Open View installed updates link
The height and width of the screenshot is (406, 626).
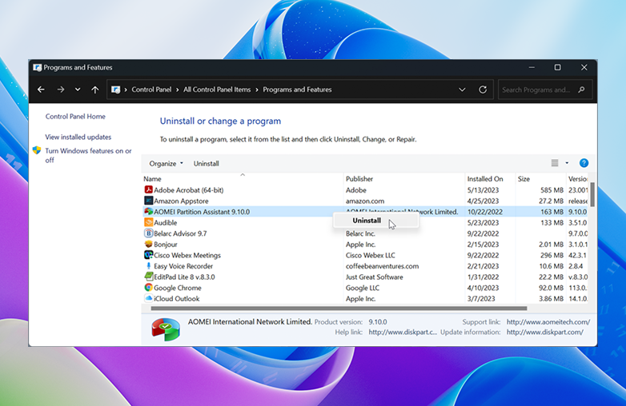(78, 137)
